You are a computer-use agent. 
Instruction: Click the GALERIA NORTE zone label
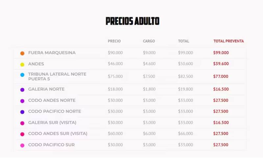pos(46,89)
